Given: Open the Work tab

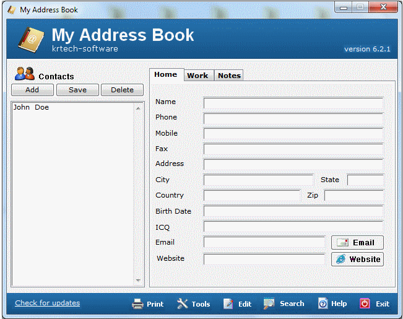Looking at the screenshot, I should (197, 76).
